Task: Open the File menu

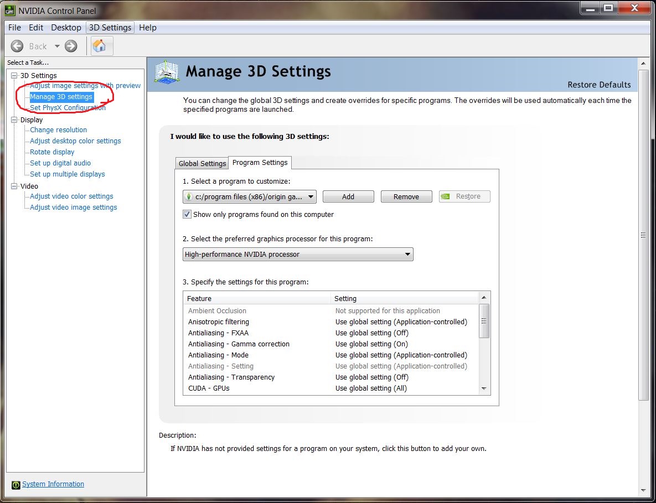Action: 14,28
